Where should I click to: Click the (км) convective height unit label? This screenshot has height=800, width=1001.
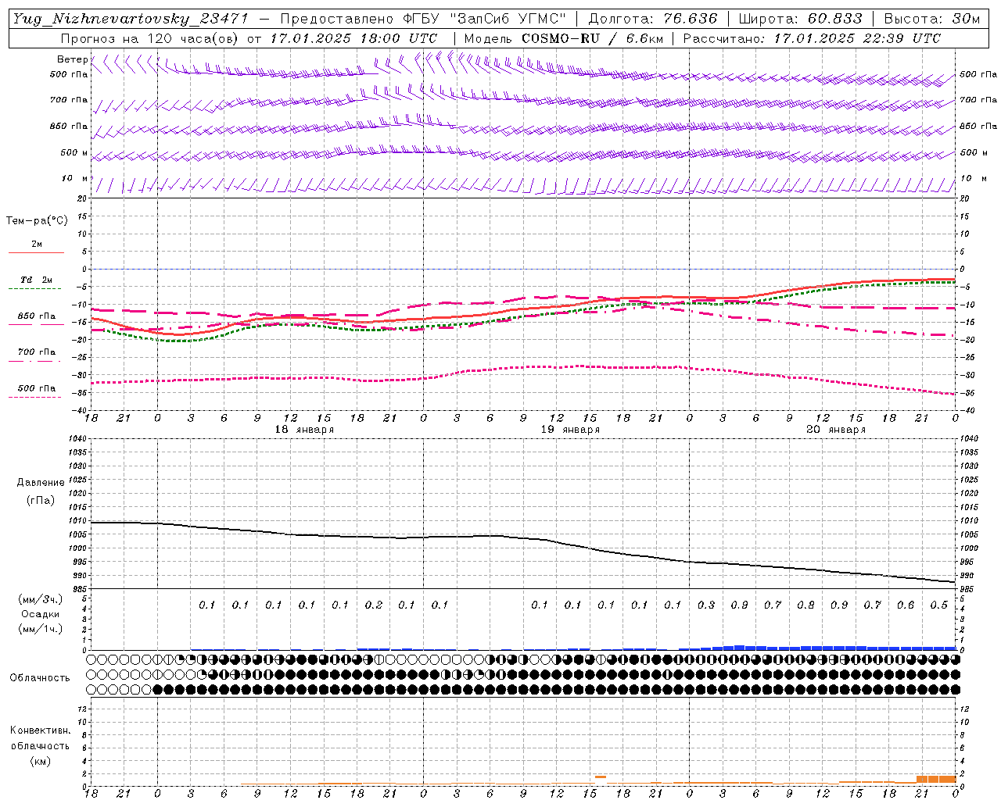tap(41, 761)
